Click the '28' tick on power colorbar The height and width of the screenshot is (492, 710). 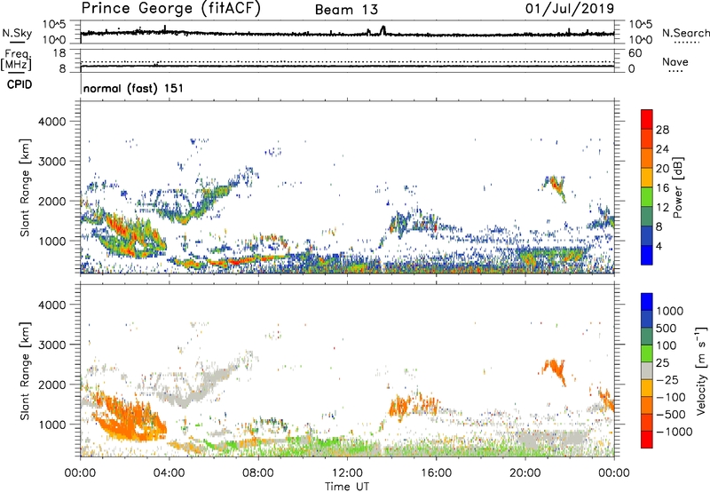click(662, 130)
